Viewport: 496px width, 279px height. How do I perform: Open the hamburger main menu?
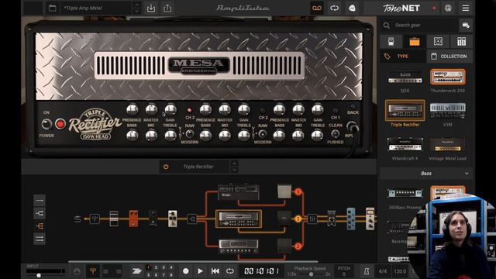[x=466, y=8]
